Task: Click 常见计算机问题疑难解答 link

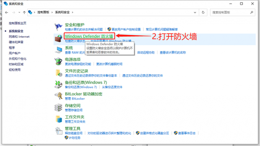Action: (x=162, y=29)
